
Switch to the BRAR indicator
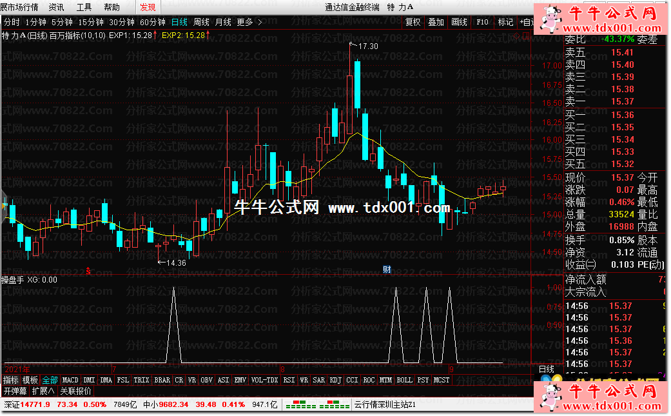point(162,380)
